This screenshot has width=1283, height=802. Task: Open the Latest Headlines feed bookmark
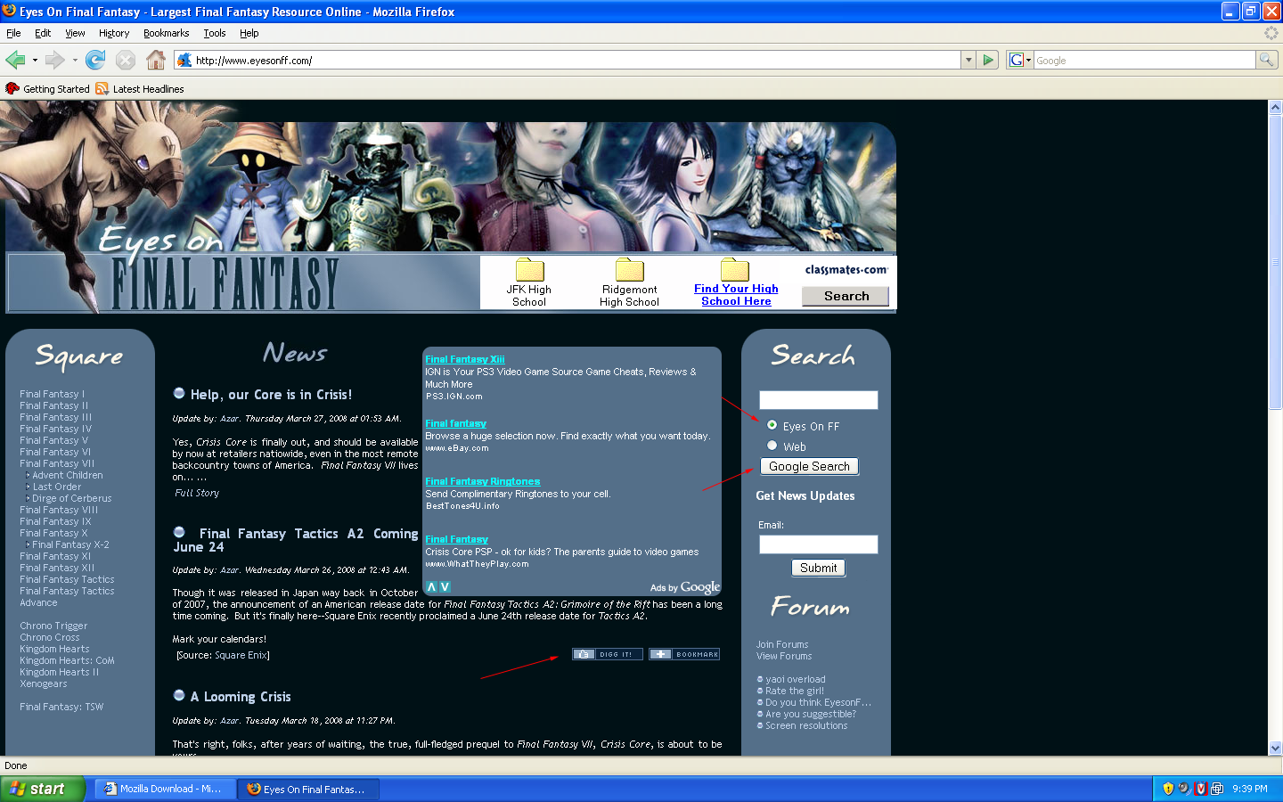pyautogui.click(x=140, y=89)
